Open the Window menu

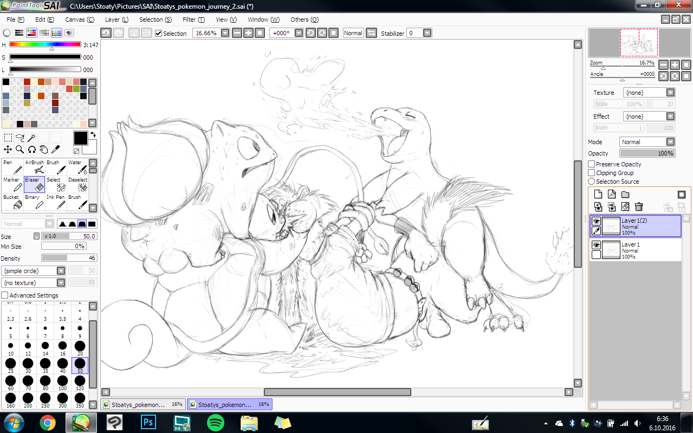tap(263, 20)
